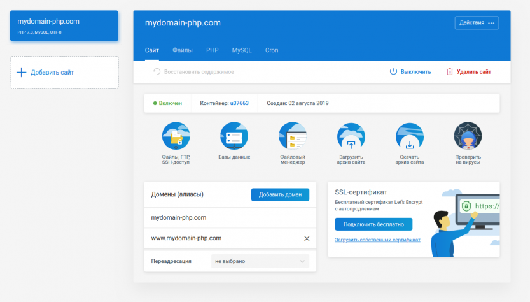530x302 pixels.
Task: Click the Подключить бесплатно SSL button
Action: (373, 224)
